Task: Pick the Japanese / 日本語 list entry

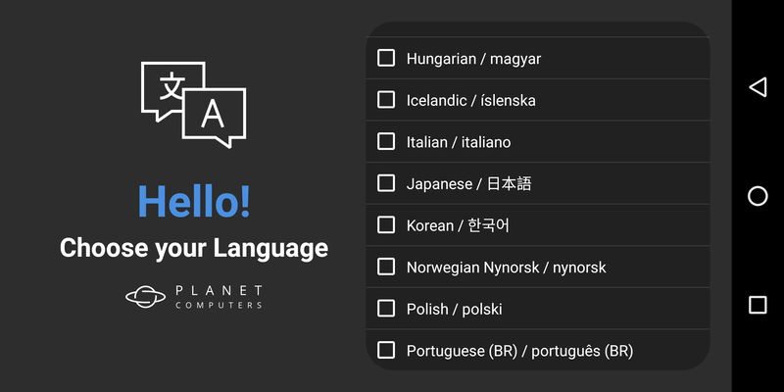Action: point(468,183)
